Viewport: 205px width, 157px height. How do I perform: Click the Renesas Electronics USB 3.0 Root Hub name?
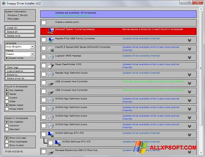click(76, 150)
